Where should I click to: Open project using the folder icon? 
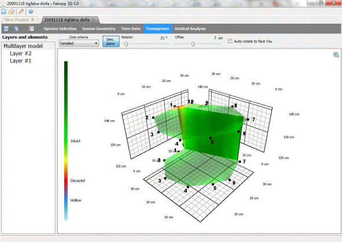[12, 12]
